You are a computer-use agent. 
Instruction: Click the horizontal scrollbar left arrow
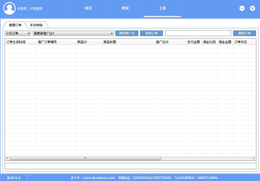7,158
